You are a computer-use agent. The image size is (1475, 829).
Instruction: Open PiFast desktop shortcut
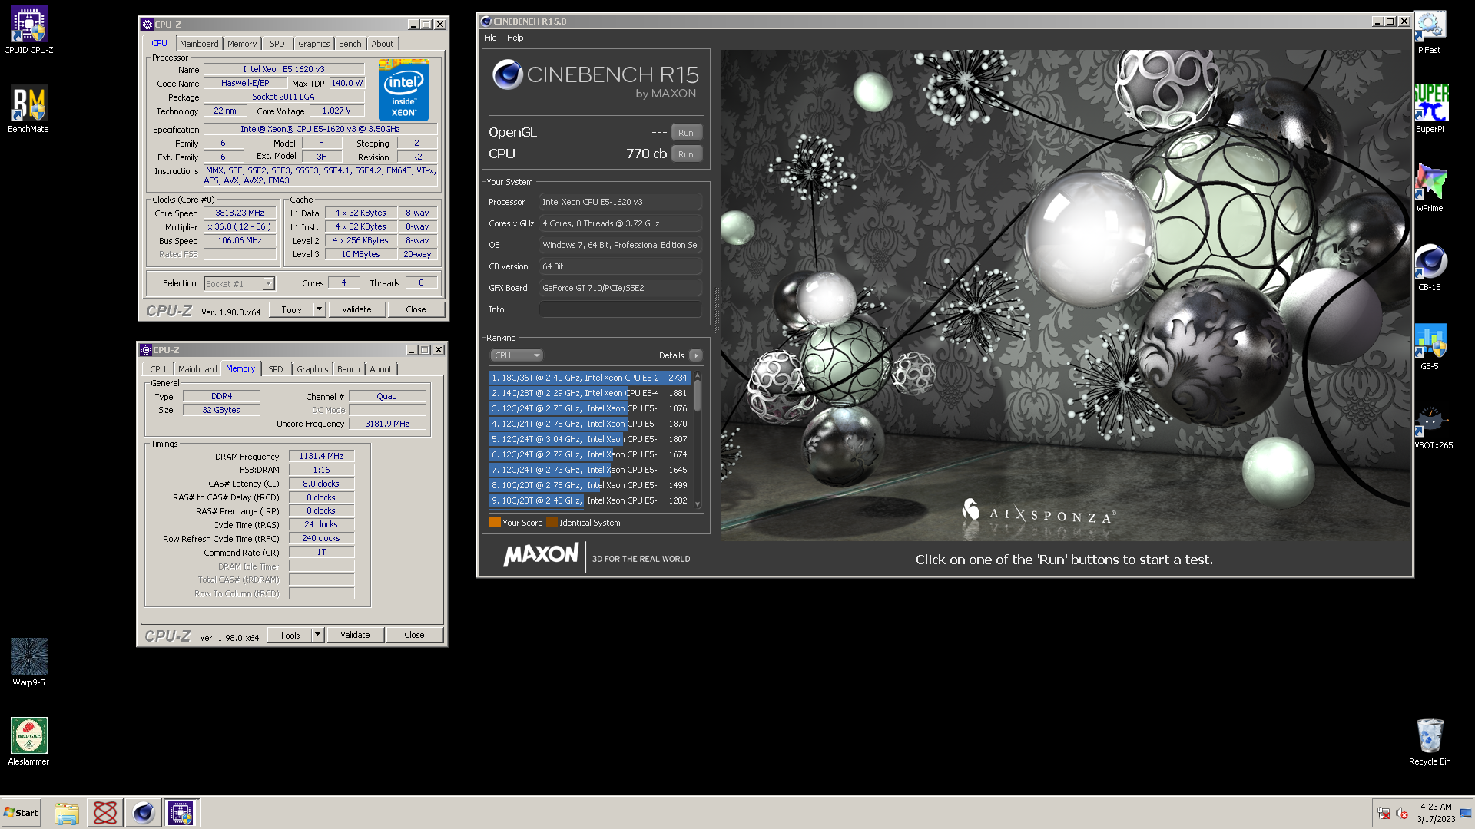tap(1430, 31)
